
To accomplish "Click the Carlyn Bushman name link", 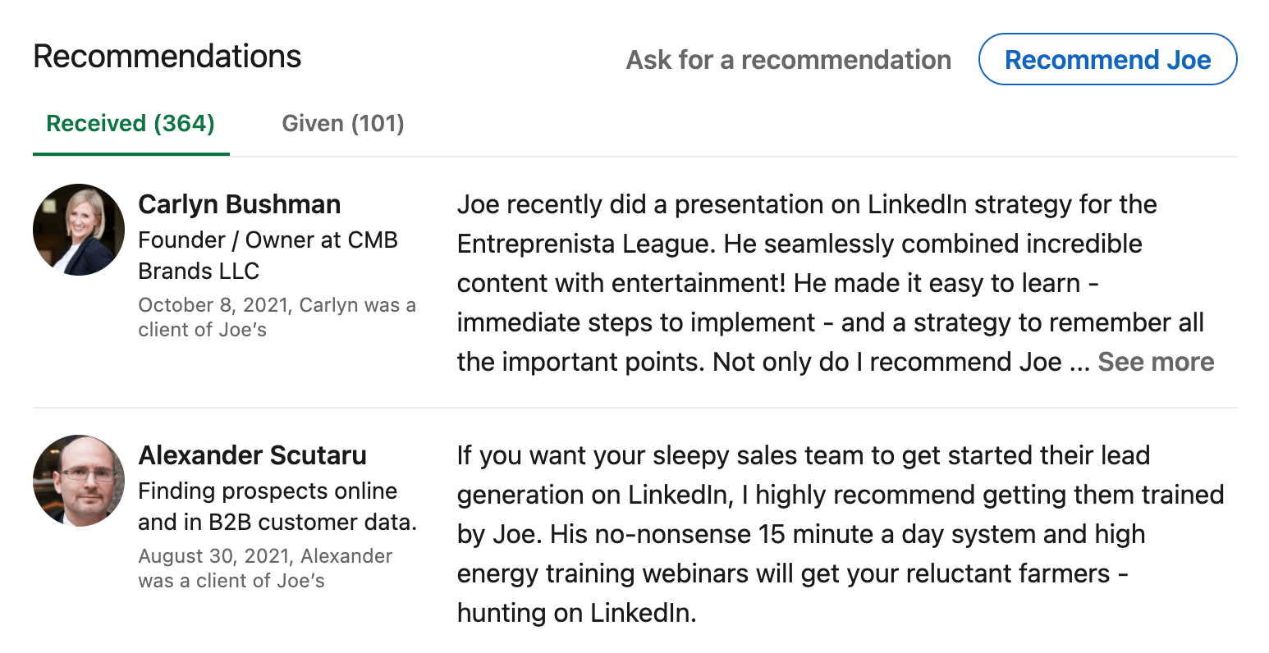I will (239, 204).
